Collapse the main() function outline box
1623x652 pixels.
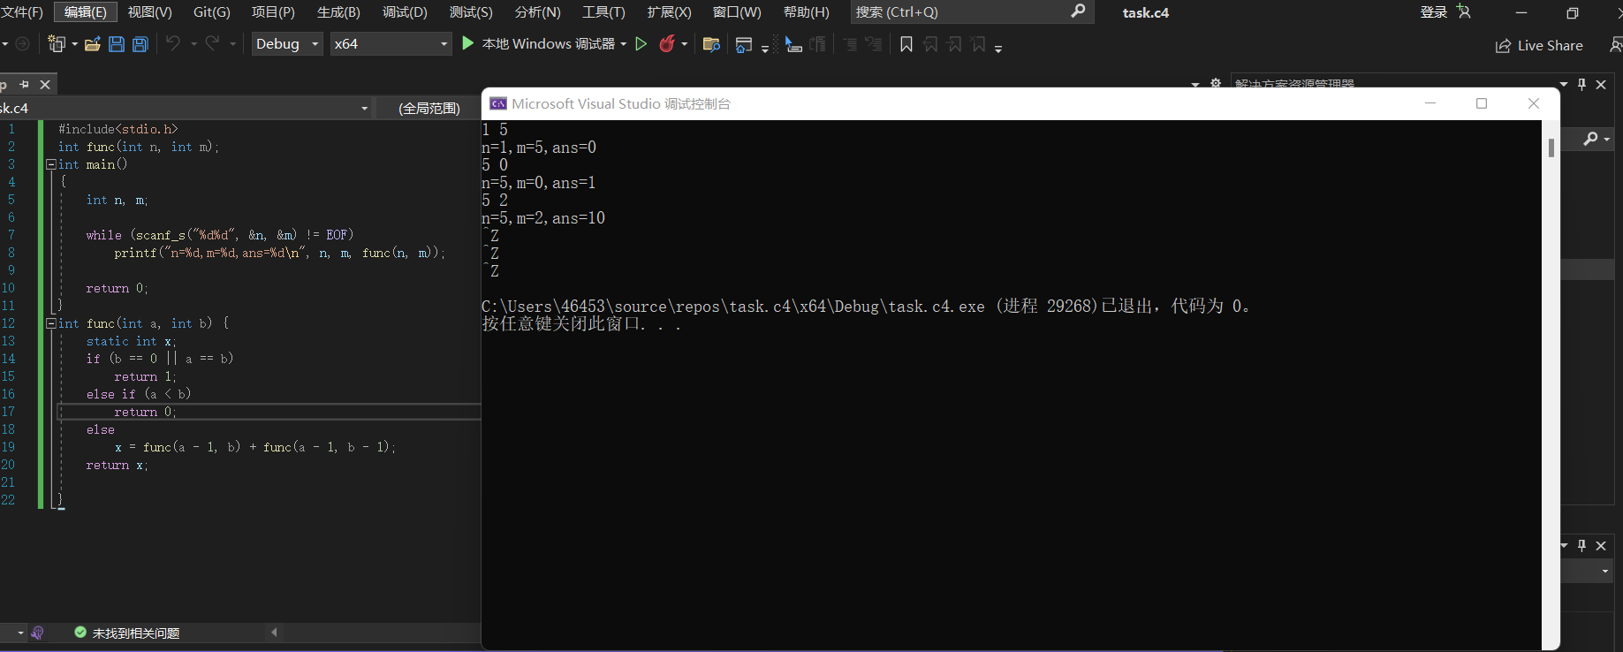coord(51,164)
